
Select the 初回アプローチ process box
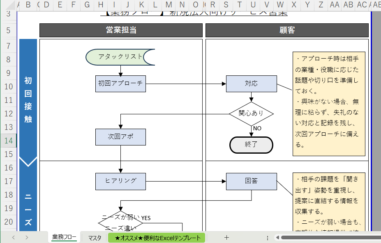pyautogui.click(x=120, y=83)
